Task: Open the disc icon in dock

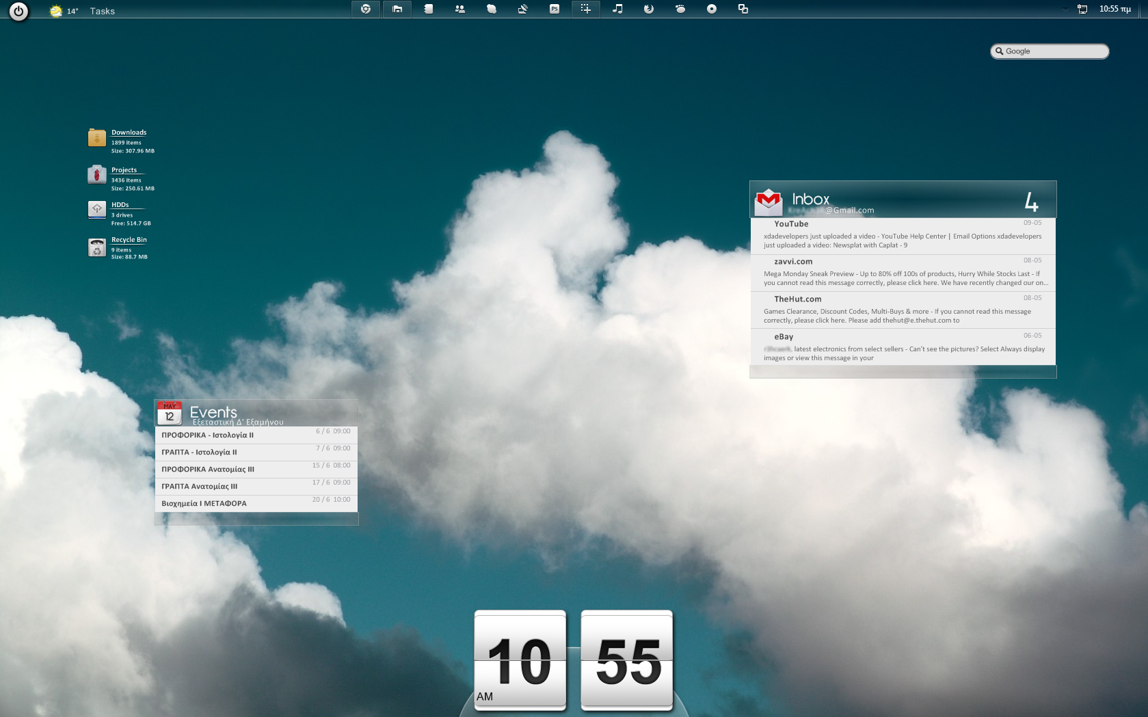Action: 712,9
